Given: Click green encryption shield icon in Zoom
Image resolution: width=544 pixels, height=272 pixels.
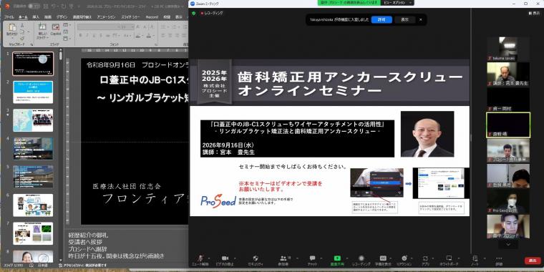Looking at the screenshot, I should point(193,13).
